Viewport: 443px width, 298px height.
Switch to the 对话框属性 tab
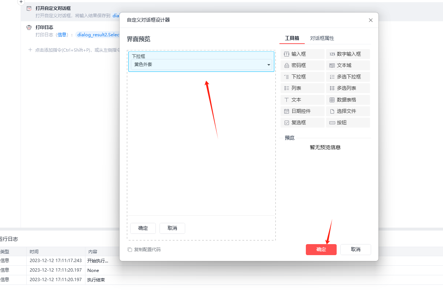tap(322, 38)
